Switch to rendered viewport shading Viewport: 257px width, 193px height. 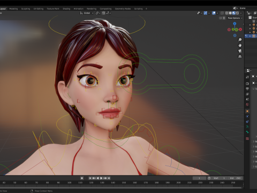tap(237, 13)
